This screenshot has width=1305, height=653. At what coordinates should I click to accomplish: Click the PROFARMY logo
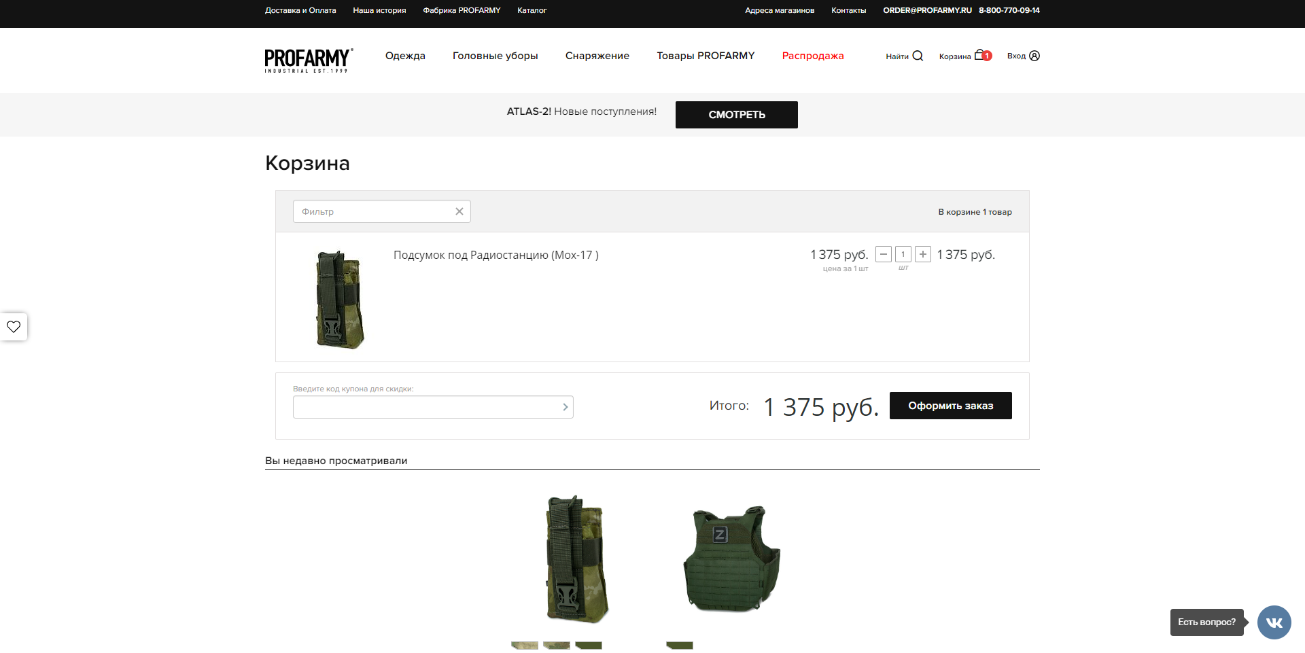(308, 60)
